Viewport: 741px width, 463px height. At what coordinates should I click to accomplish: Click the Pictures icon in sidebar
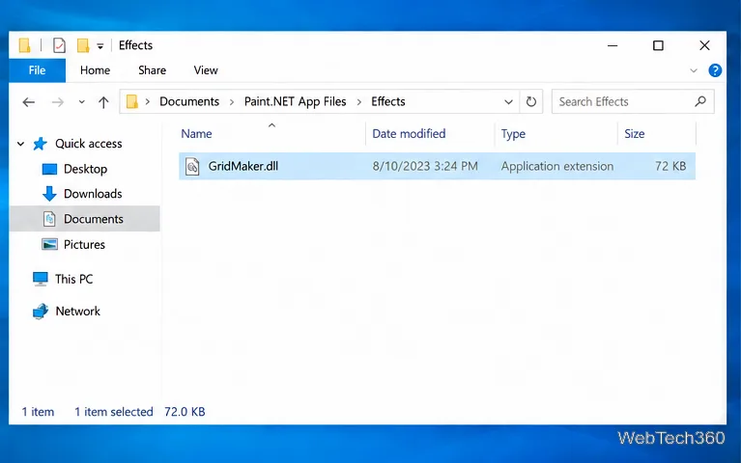tap(49, 244)
